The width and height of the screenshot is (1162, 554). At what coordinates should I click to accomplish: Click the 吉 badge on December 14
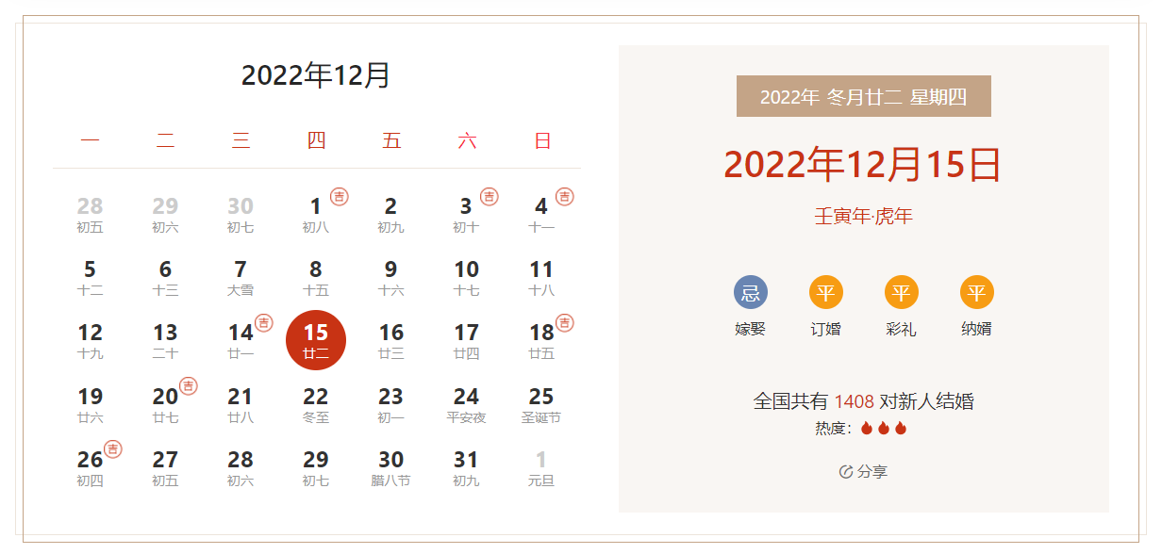click(x=264, y=323)
